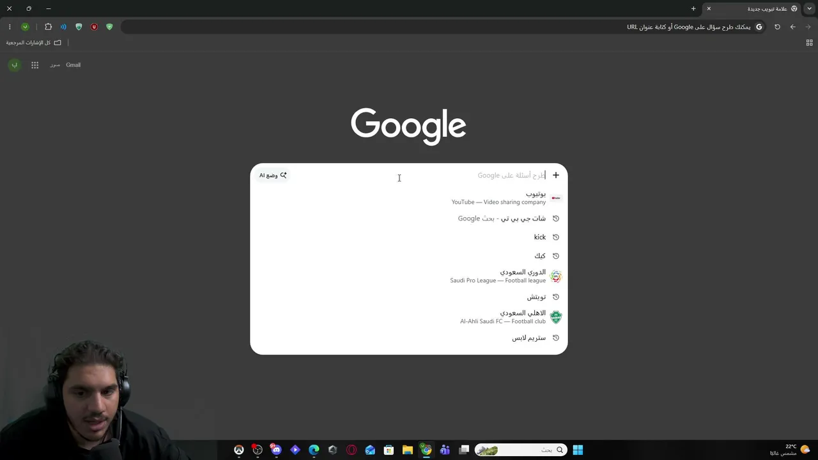818x460 pixels.
Task: Launch Overwatch from the taskbar
Action: pos(239,450)
